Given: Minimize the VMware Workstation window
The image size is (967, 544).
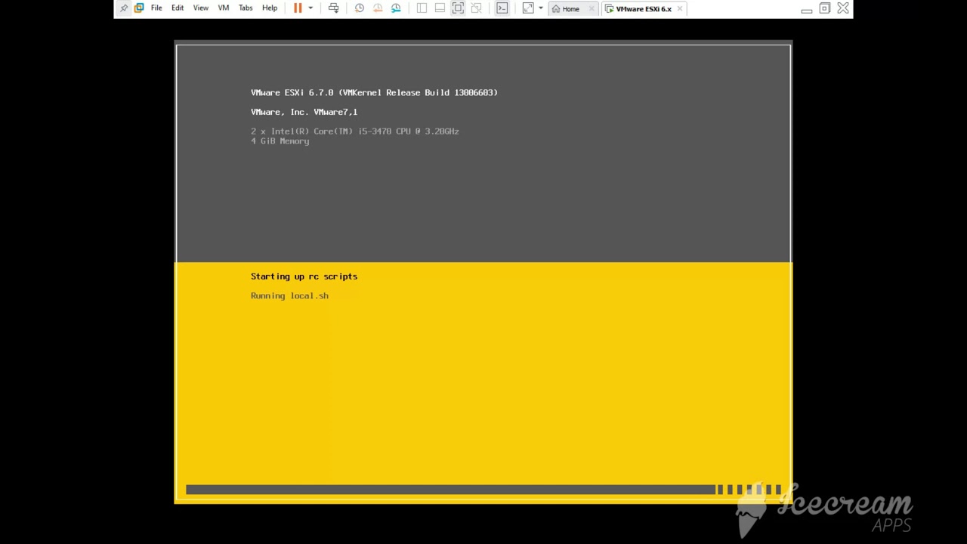Looking at the screenshot, I should (x=807, y=9).
